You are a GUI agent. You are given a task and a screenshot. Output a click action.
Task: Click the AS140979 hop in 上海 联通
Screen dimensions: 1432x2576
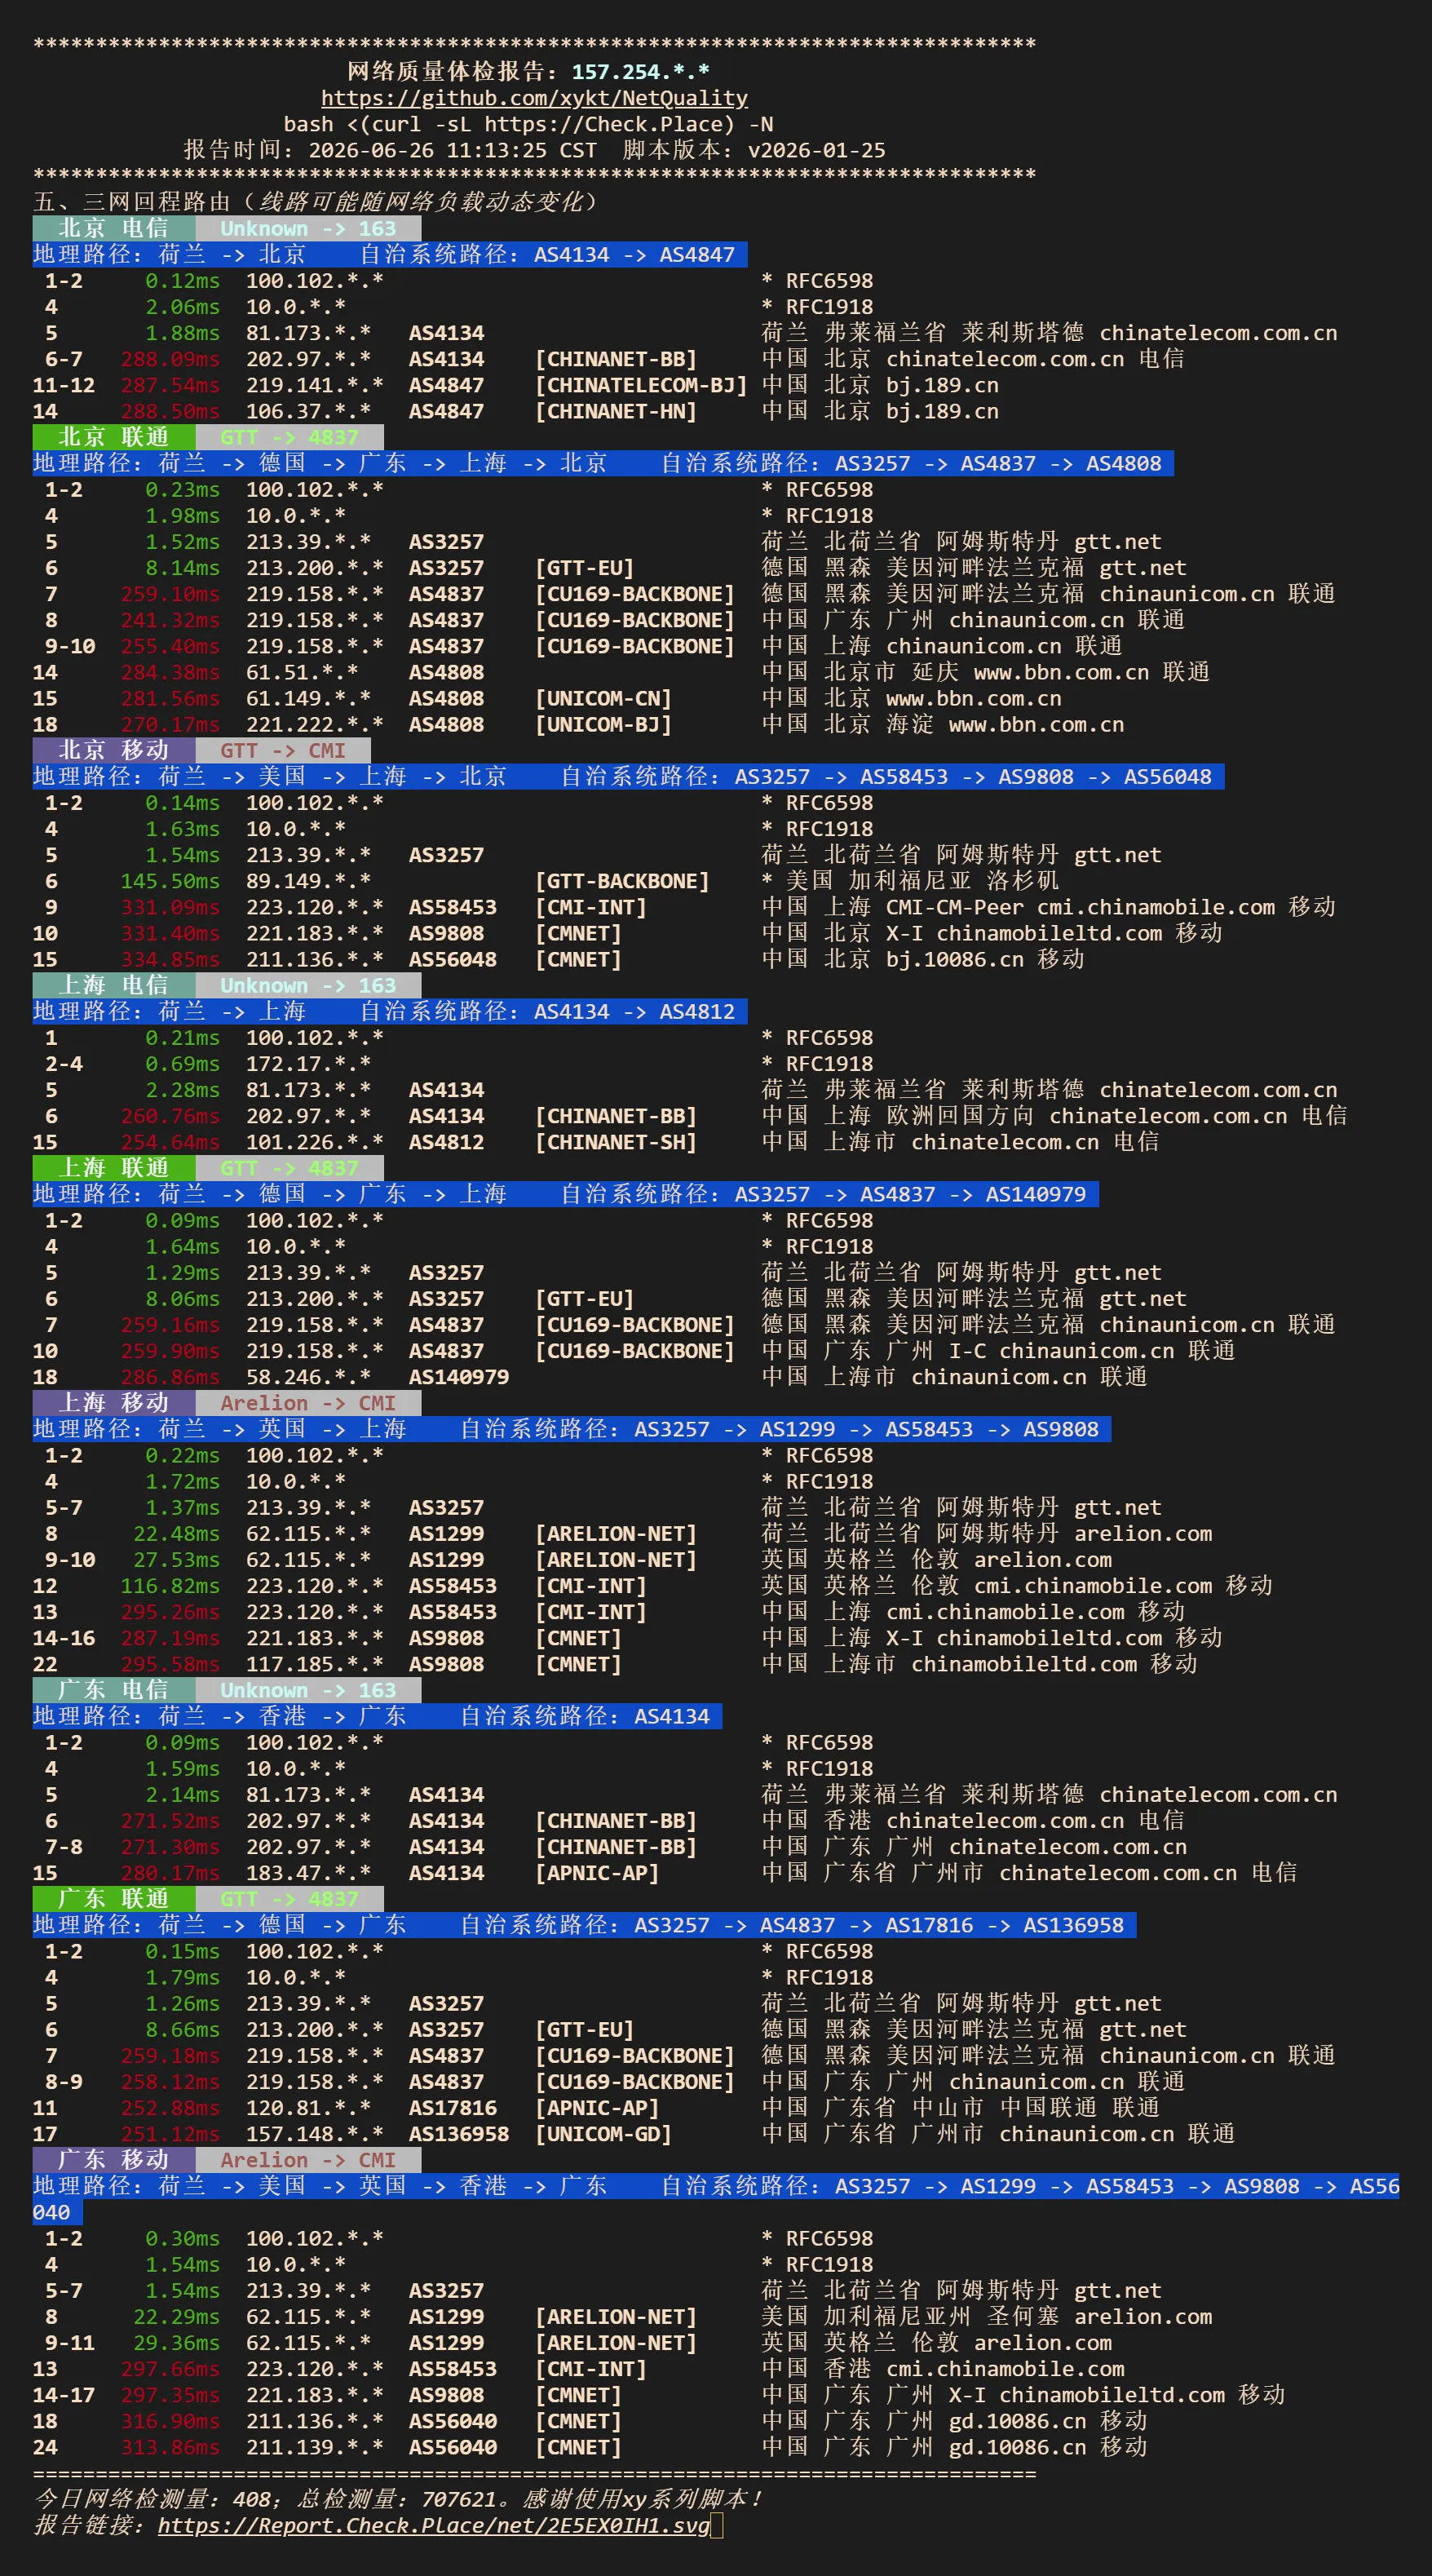(458, 1377)
